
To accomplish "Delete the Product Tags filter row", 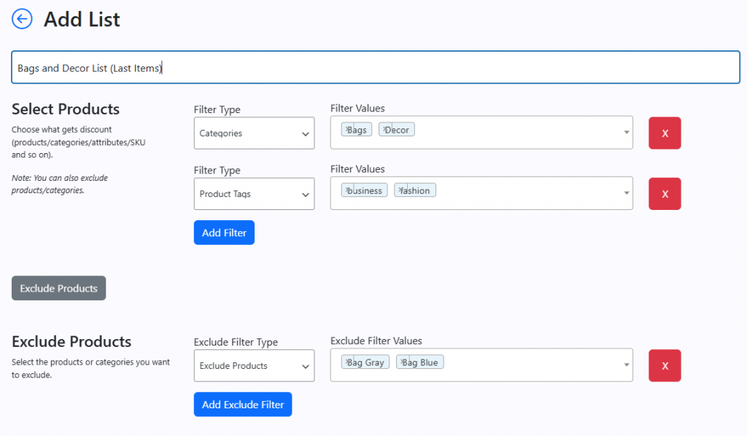I will pos(665,194).
